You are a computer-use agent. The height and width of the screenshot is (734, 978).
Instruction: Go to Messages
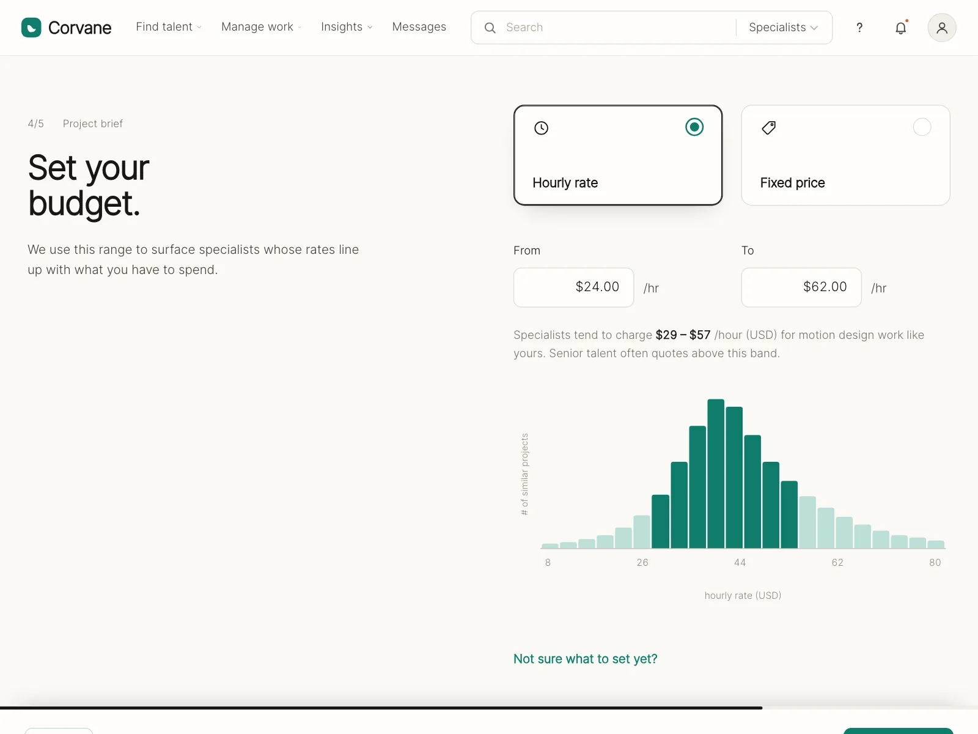pos(419,27)
